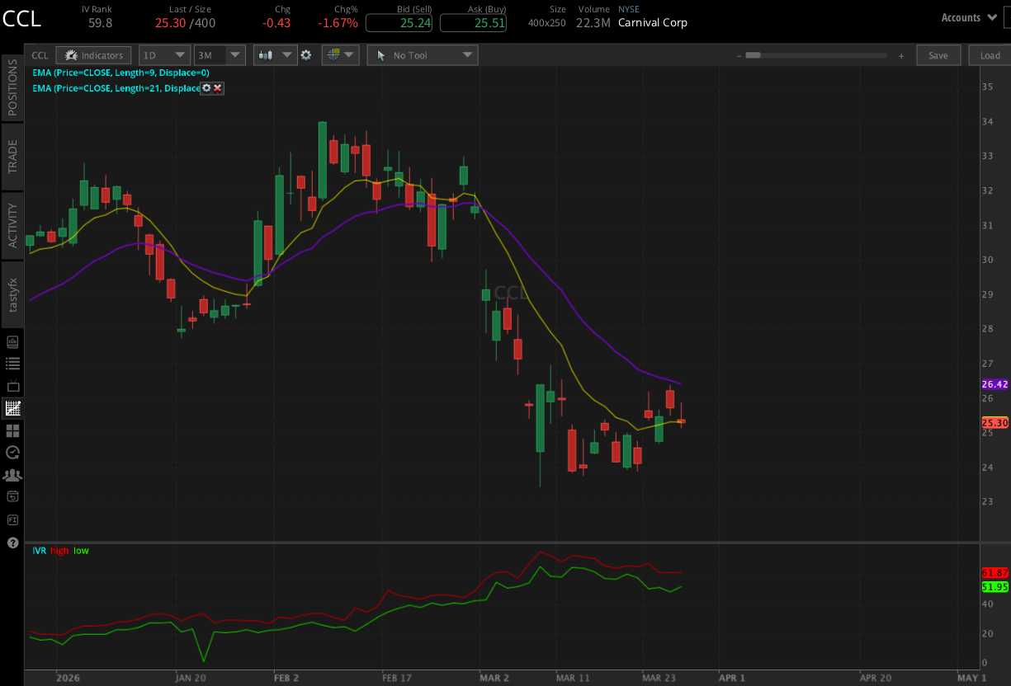Open the 3M time range dropdown
The width and height of the screenshot is (1011, 686).
(x=220, y=55)
